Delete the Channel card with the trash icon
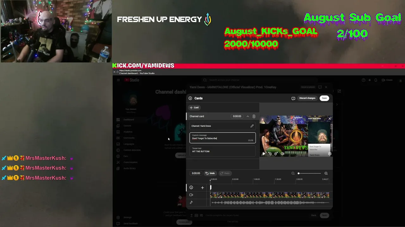Viewport: 405px width, 227px height. pyautogui.click(x=254, y=116)
